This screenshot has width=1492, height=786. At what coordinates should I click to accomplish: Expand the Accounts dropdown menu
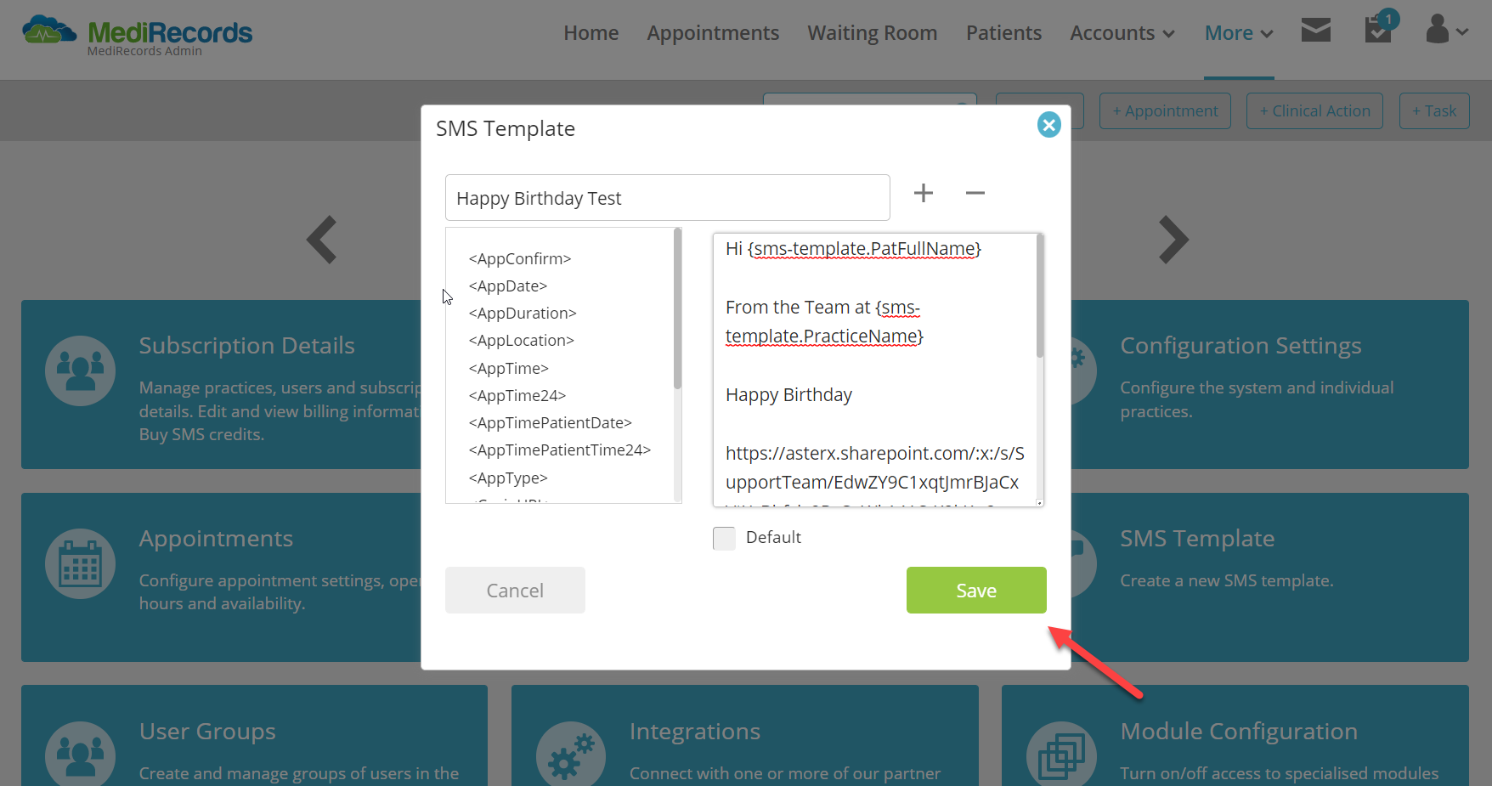click(x=1122, y=33)
